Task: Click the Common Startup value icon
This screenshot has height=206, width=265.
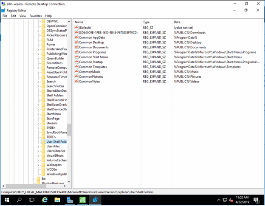Action: pos(76,62)
